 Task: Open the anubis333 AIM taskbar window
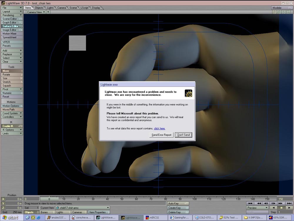pos(57,218)
